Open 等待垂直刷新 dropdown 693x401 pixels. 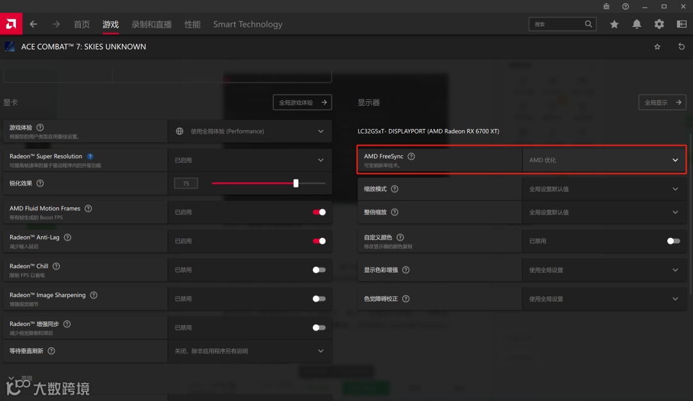250,351
